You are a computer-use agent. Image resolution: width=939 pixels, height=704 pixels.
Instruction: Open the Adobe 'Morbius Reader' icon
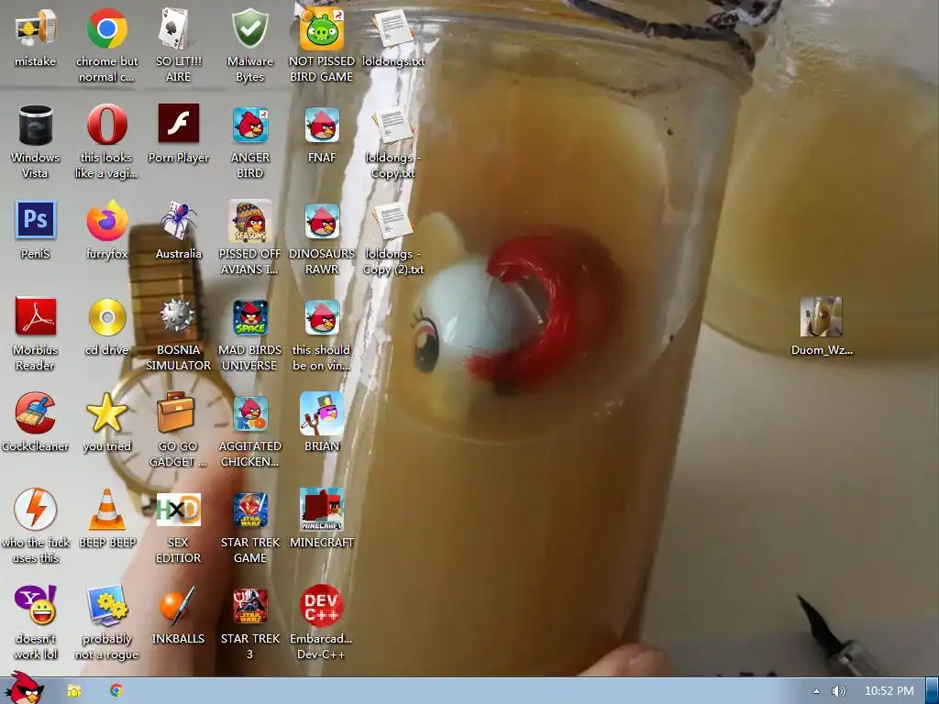click(36, 316)
